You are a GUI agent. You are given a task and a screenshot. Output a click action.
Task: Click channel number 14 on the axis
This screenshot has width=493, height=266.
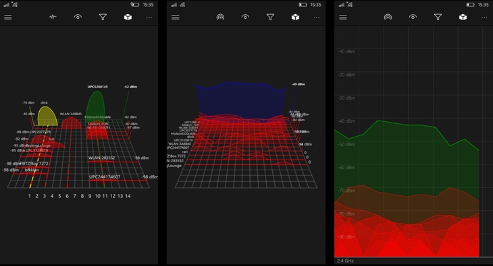point(128,196)
